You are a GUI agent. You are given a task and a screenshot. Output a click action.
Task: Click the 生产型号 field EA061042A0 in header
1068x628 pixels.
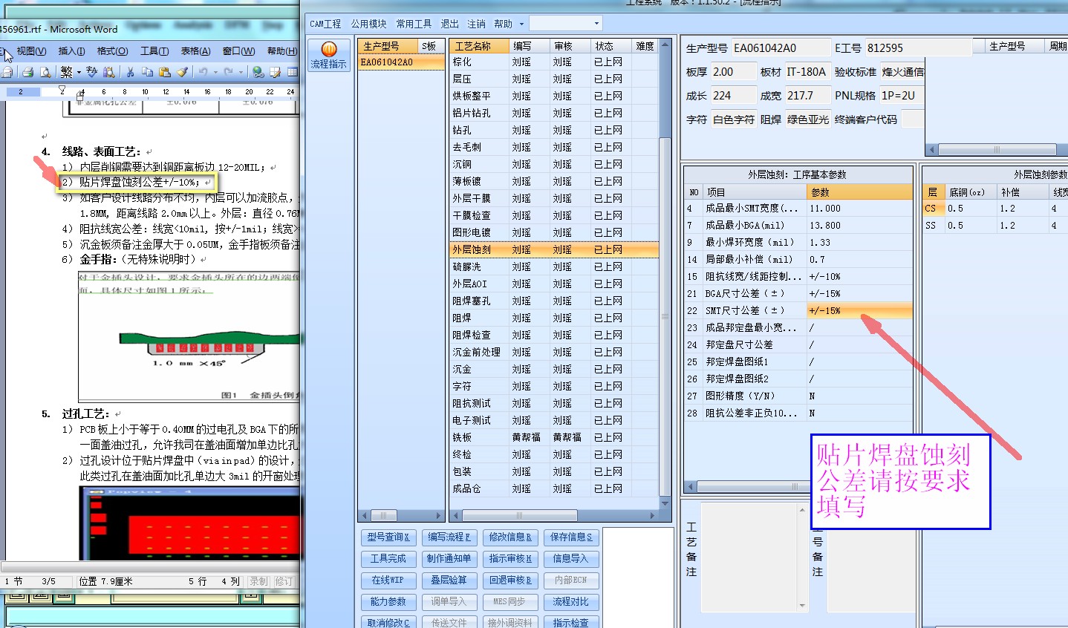(781, 48)
